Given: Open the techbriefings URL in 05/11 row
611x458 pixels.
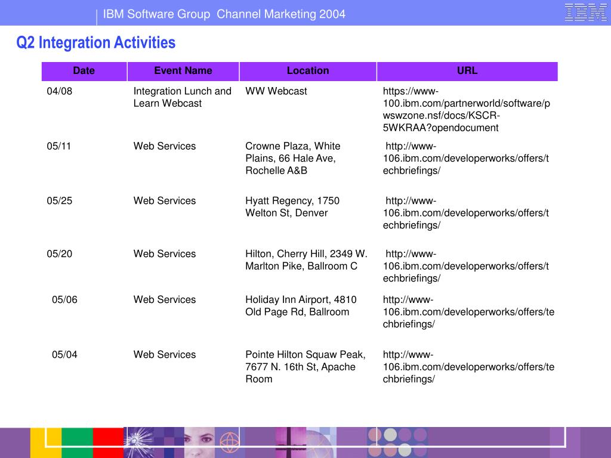Looking at the screenshot, I should coord(465,158).
